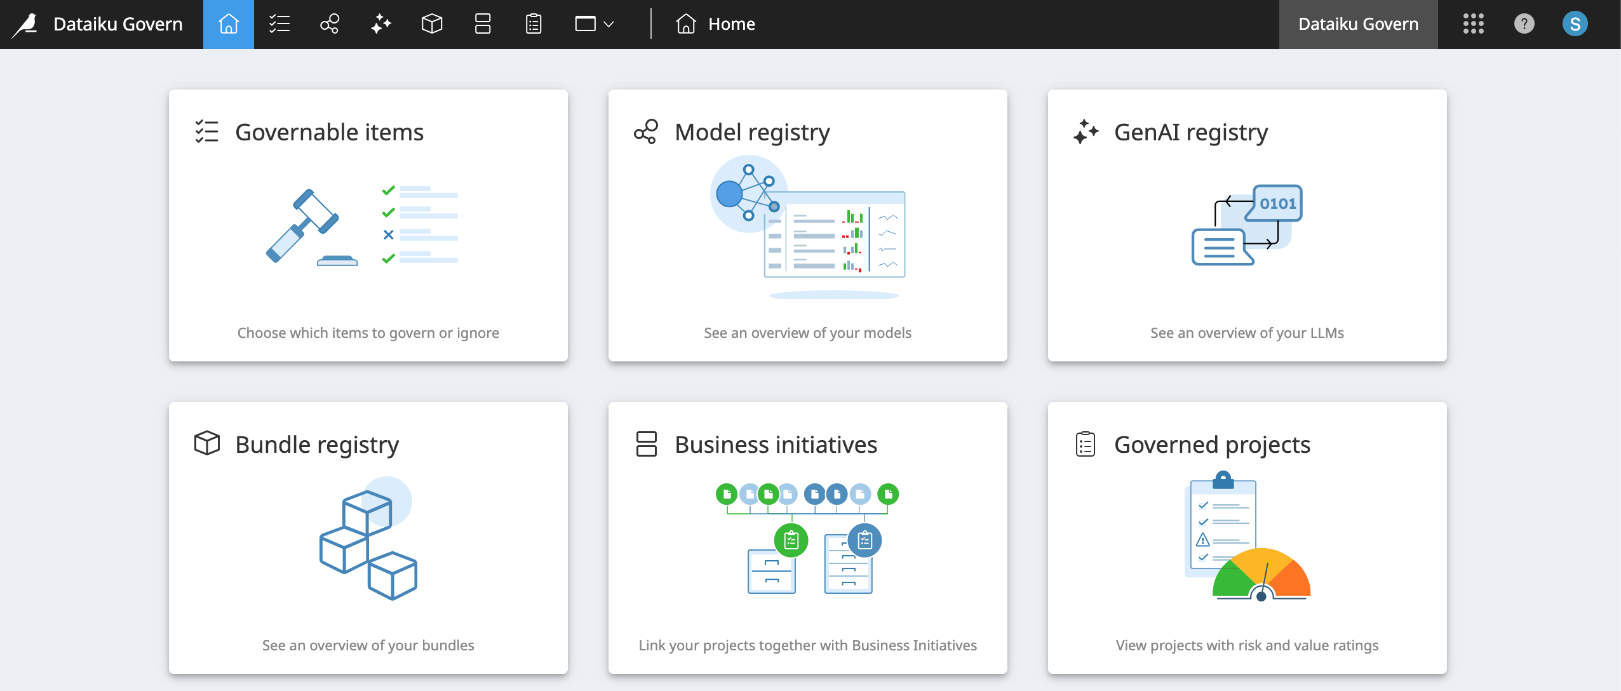Open Model registry icon in navbar

point(330,24)
